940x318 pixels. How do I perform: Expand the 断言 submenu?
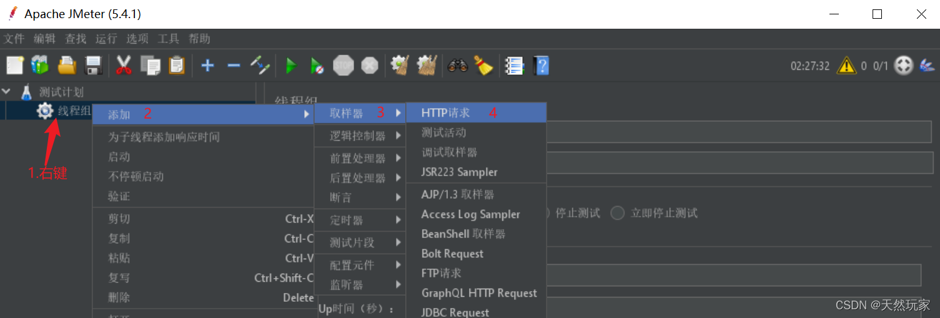click(x=360, y=197)
